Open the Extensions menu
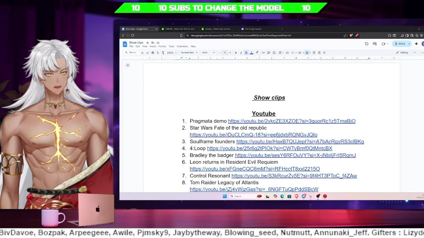The height and width of the screenshot is (238, 424). click(x=183, y=46)
